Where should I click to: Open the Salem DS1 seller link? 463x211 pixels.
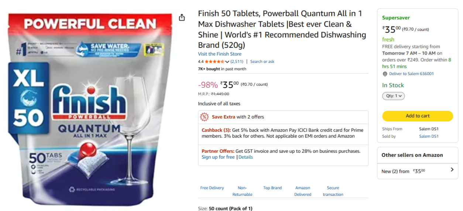point(428,136)
